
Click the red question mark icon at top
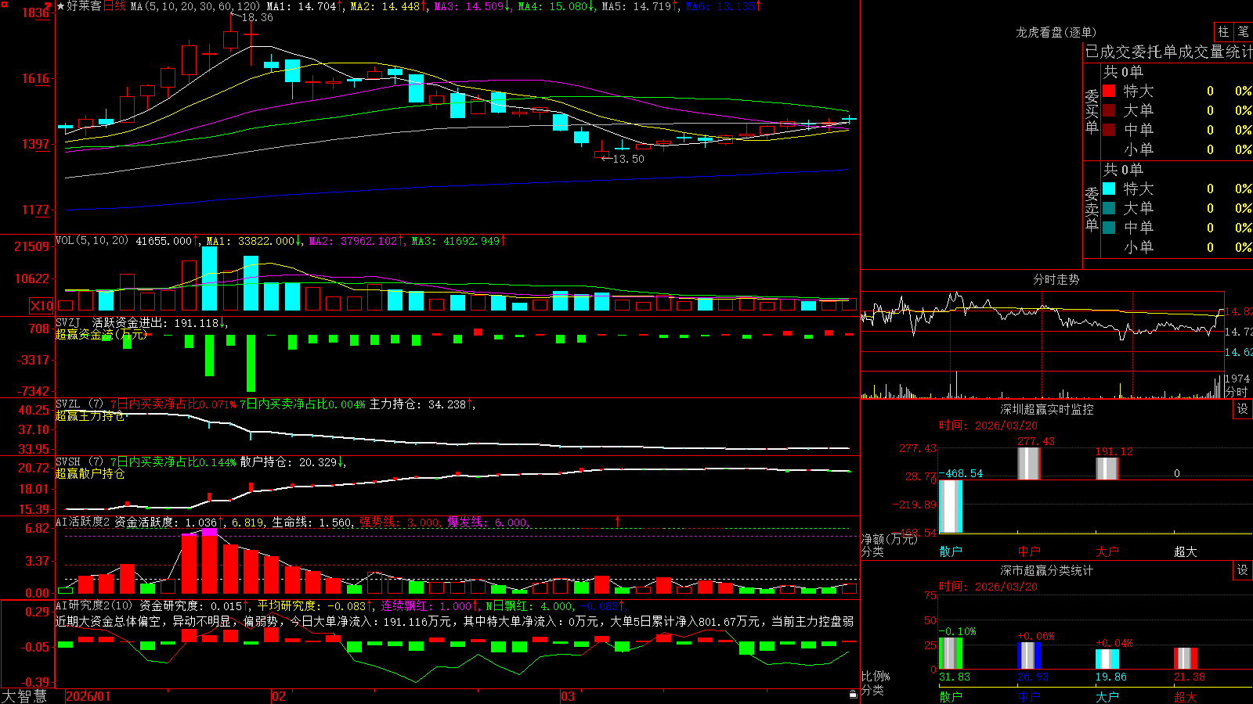click(48, 6)
